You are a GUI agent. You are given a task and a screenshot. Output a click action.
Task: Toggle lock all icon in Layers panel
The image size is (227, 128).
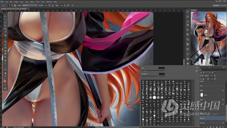[203, 79]
